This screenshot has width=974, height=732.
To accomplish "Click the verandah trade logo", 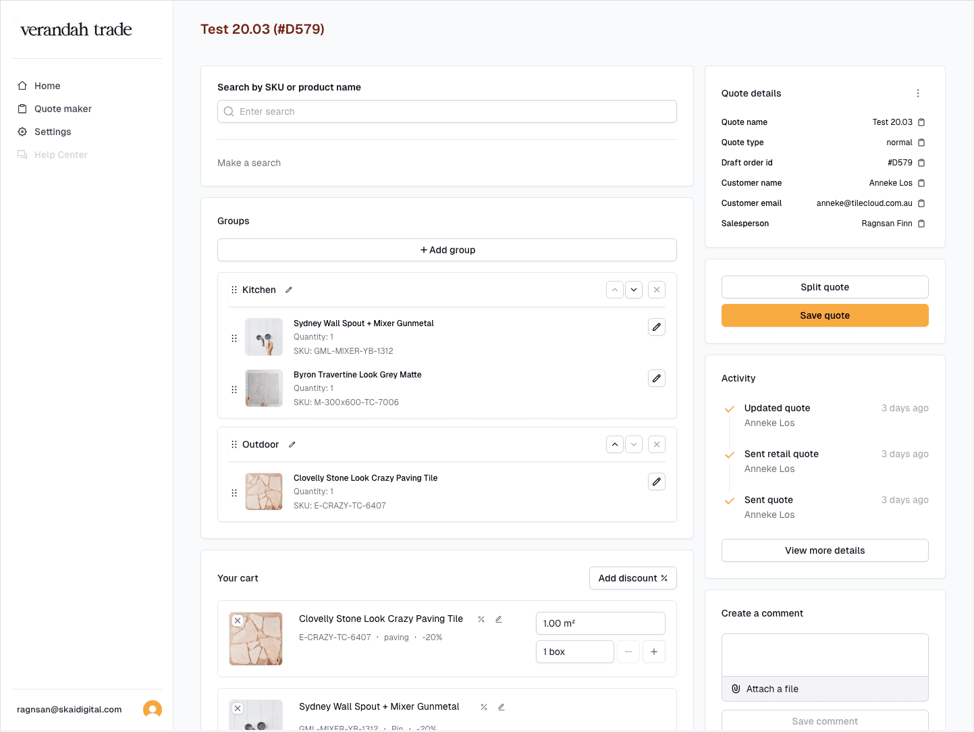I will coord(76,30).
